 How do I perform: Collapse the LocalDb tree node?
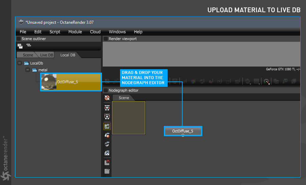[19, 63]
